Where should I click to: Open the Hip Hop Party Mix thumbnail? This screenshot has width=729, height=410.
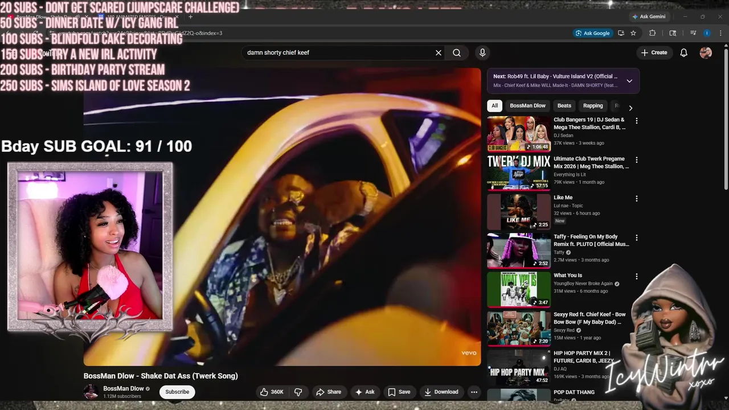pyautogui.click(x=519, y=367)
